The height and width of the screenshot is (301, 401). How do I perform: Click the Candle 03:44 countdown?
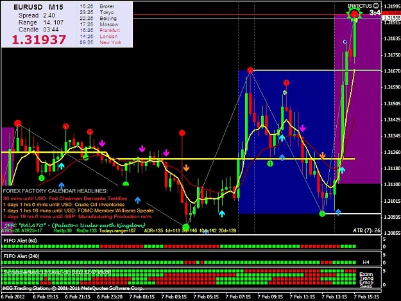(38, 30)
